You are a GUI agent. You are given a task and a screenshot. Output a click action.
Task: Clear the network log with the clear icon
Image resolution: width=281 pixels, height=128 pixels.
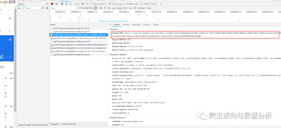click(56, 4)
